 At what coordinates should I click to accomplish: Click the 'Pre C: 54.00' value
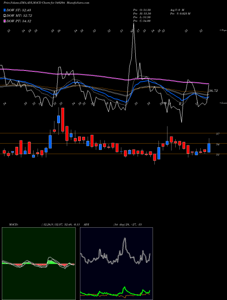142,20
